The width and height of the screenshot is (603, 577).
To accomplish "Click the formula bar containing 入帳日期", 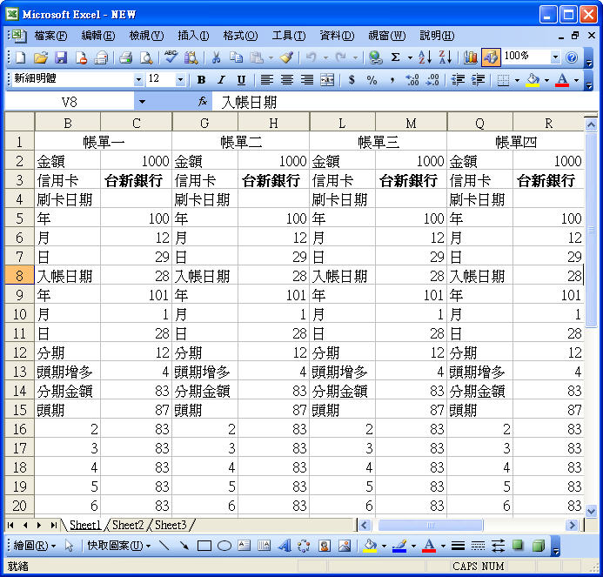I will [405, 102].
